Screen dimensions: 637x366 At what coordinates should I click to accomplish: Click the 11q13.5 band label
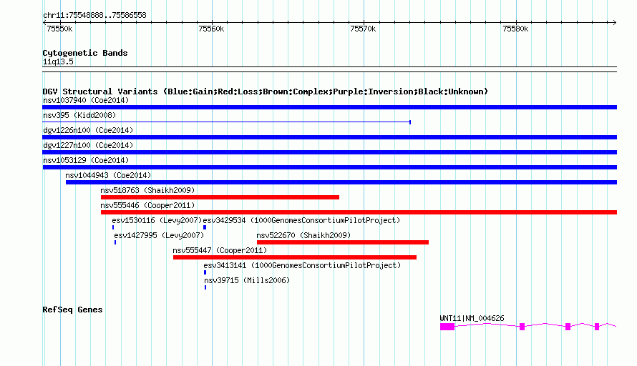coord(58,61)
